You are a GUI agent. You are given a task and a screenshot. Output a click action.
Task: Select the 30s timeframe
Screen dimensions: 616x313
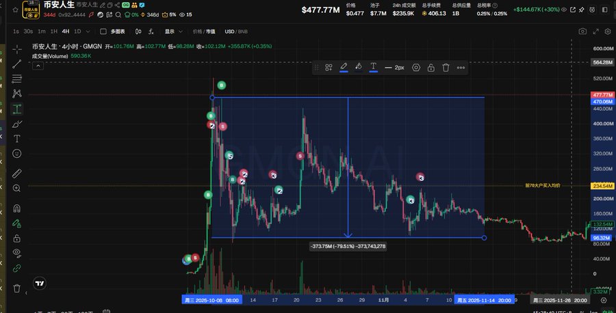click(x=28, y=31)
